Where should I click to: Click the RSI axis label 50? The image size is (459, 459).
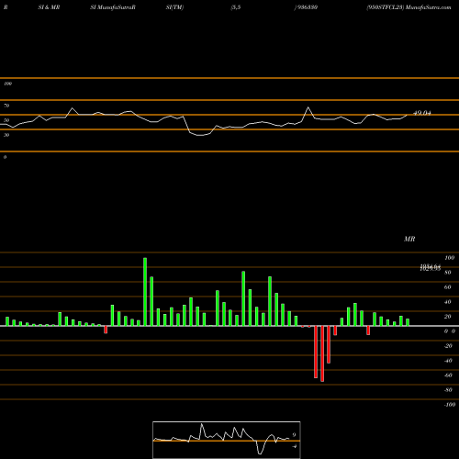(6, 120)
